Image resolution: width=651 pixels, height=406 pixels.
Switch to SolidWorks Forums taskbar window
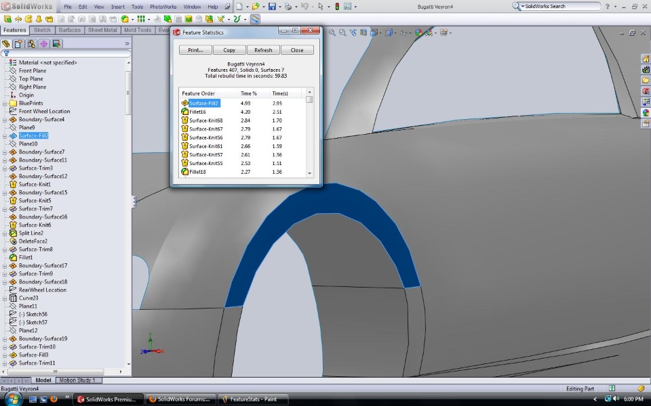[x=180, y=399]
